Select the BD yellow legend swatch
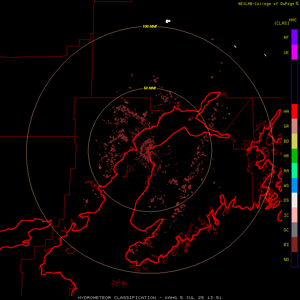The width and height of the screenshot is (300, 300). [294, 141]
